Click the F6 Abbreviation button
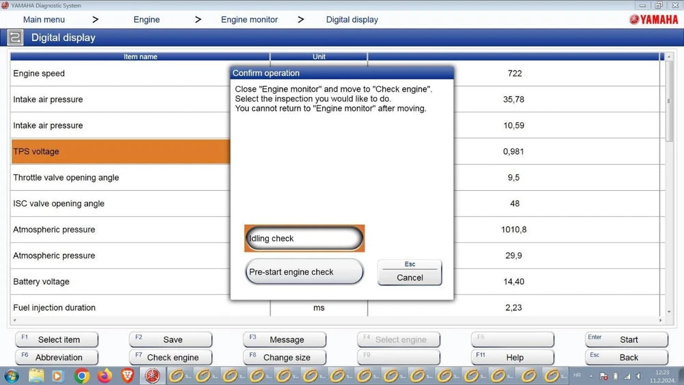This screenshot has width=684, height=385. point(57,357)
